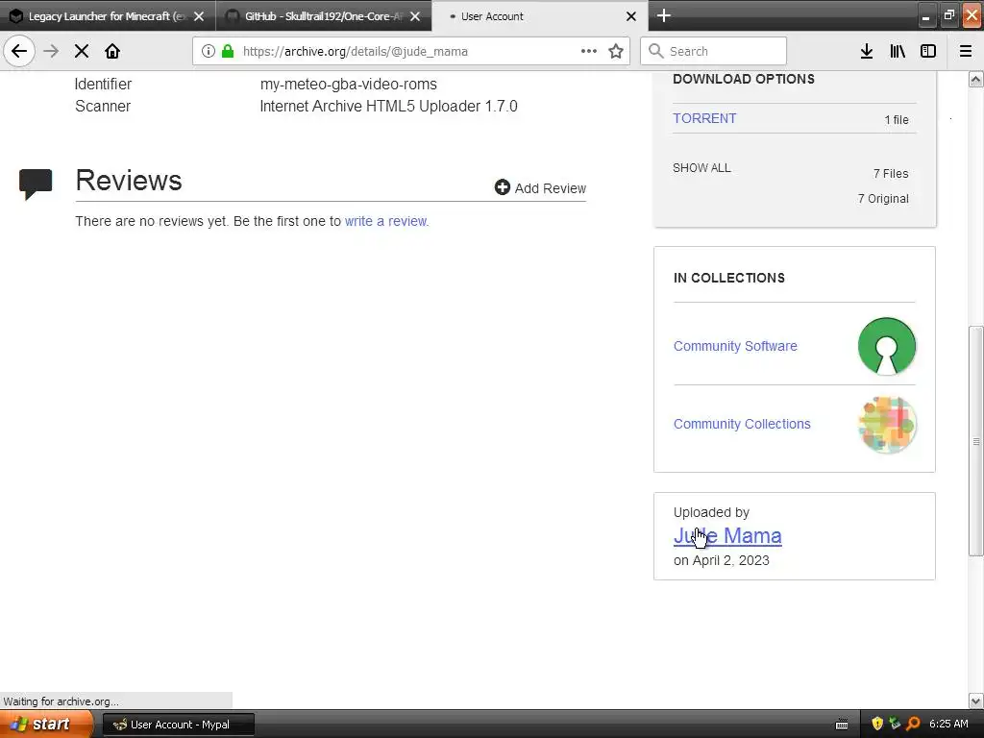
Task: Click the Reviews heading
Action: click(x=129, y=181)
